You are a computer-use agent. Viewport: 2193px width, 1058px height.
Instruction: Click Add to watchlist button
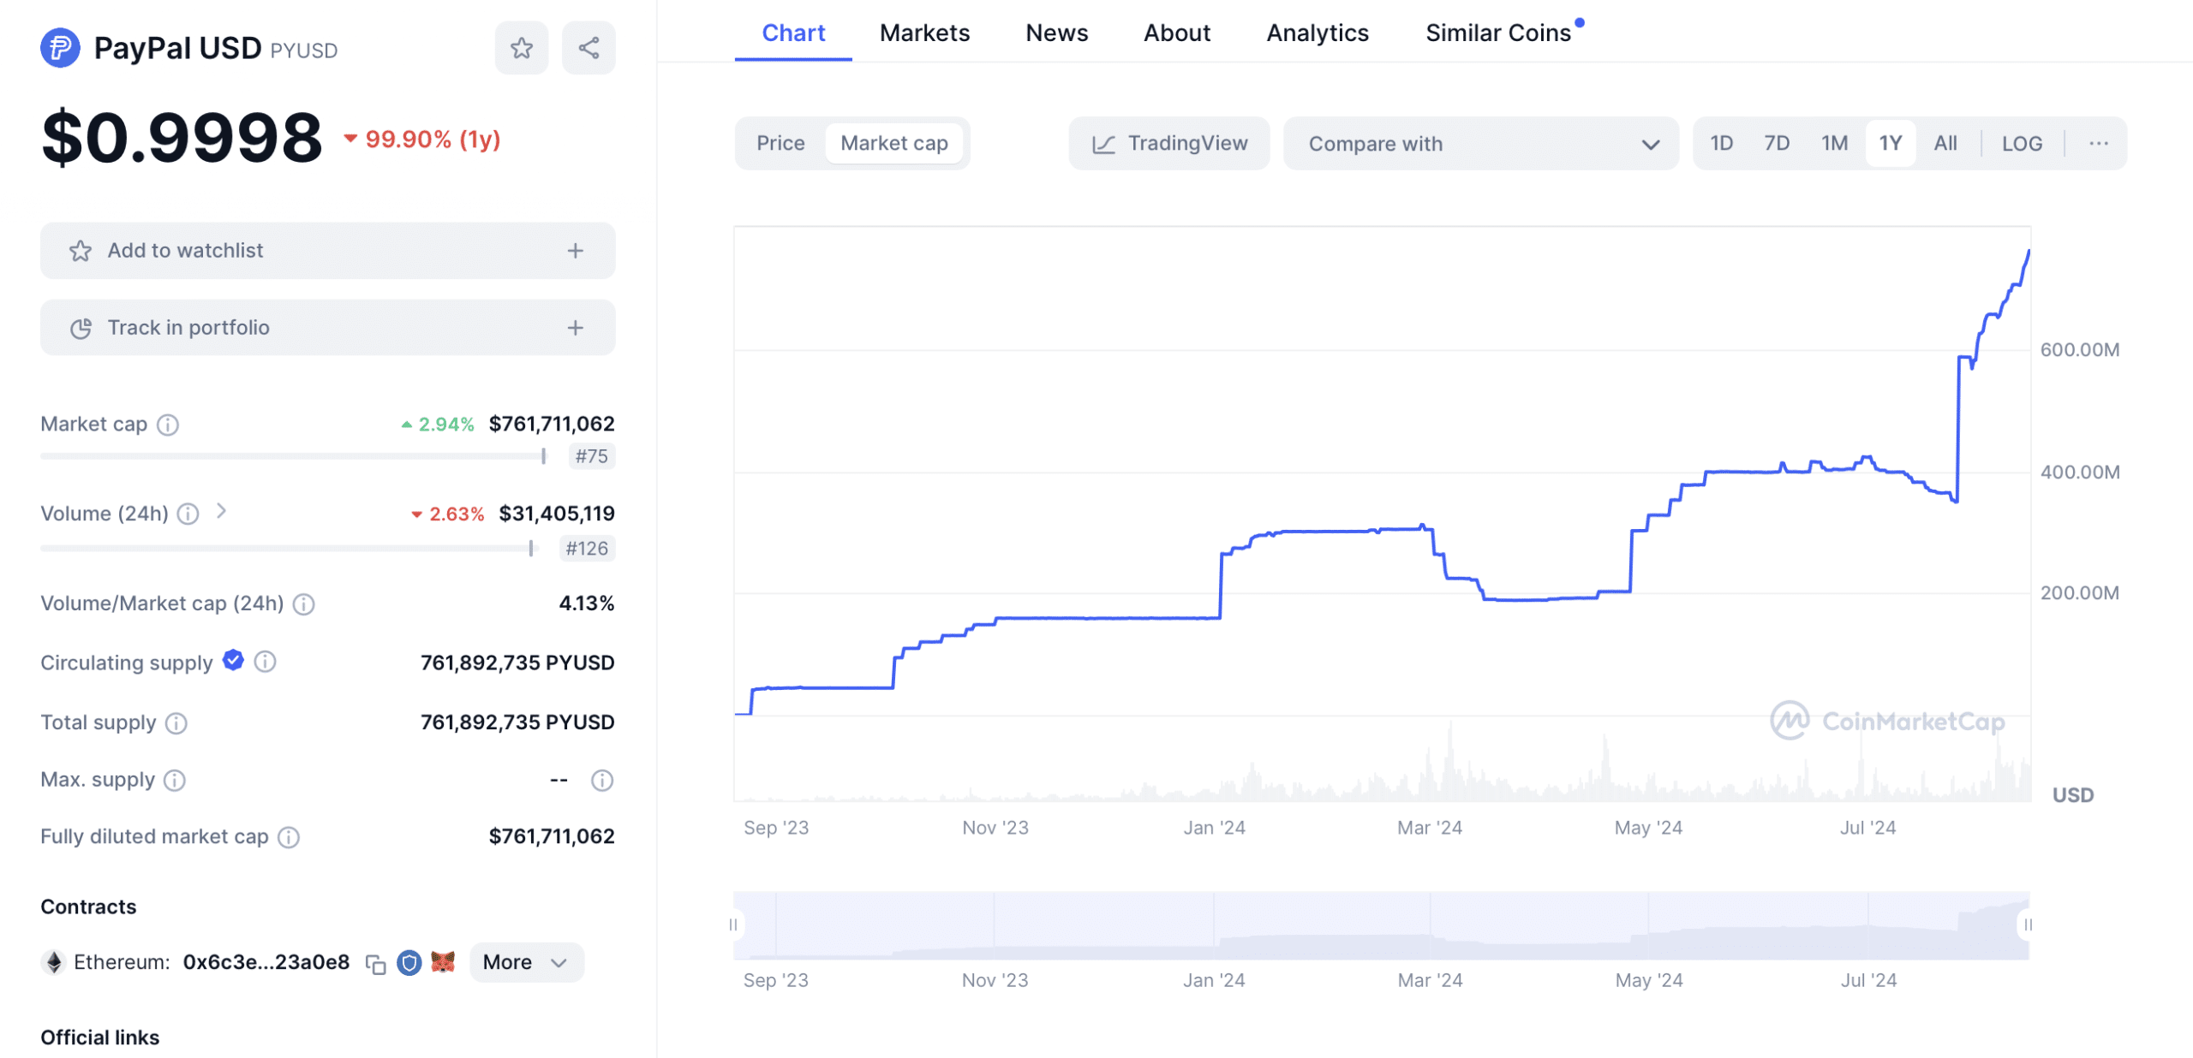pyautogui.click(x=327, y=251)
